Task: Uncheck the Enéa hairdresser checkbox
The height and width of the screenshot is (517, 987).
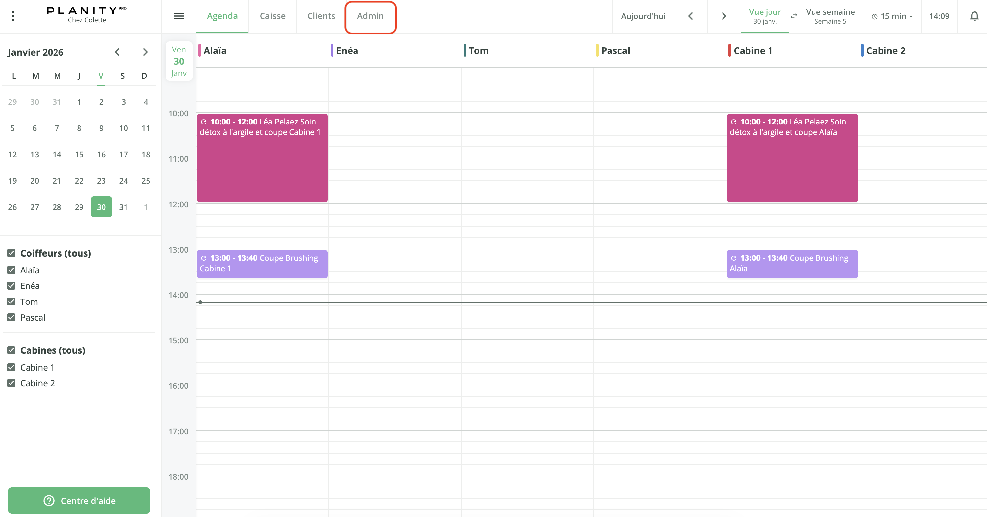Action: [x=11, y=286]
